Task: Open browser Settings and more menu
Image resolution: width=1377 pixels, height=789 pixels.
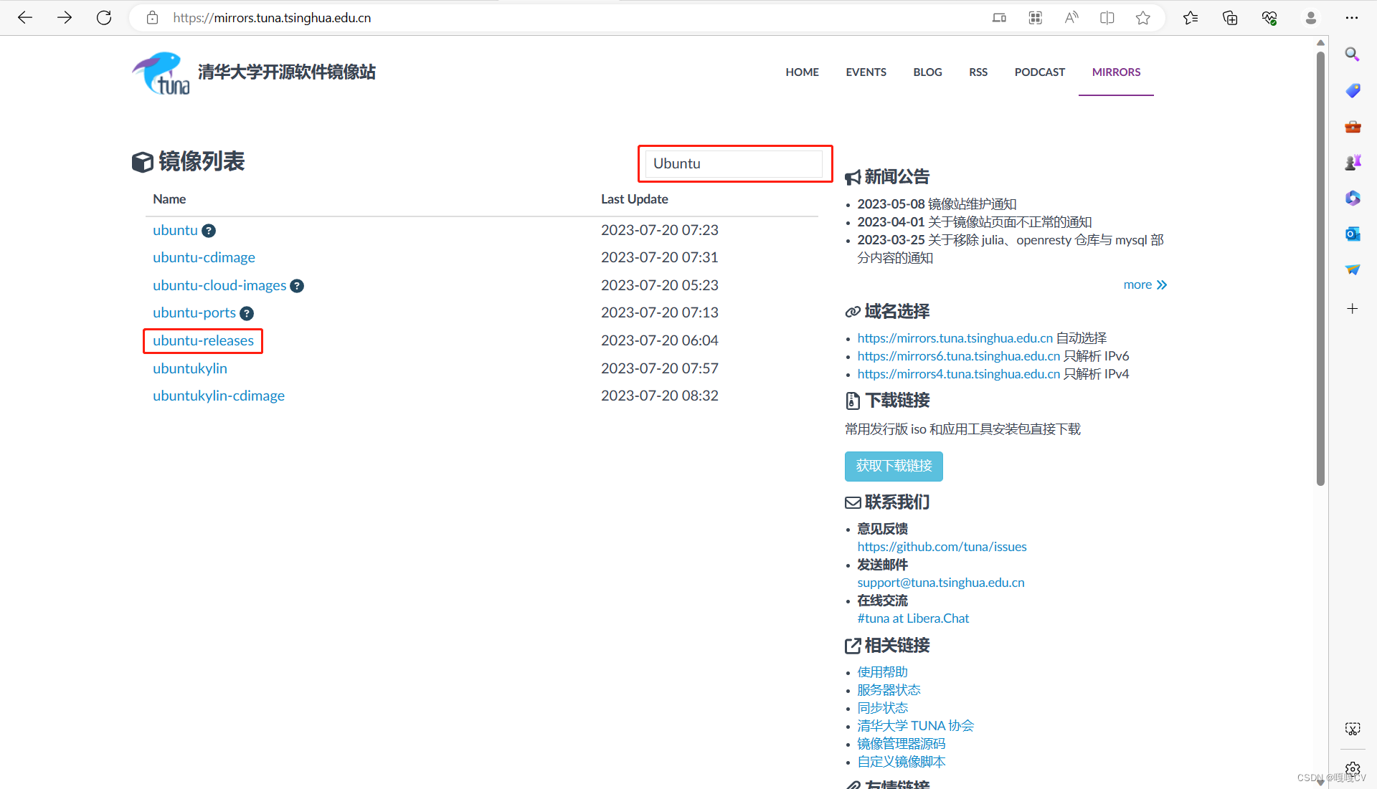Action: 1352,18
